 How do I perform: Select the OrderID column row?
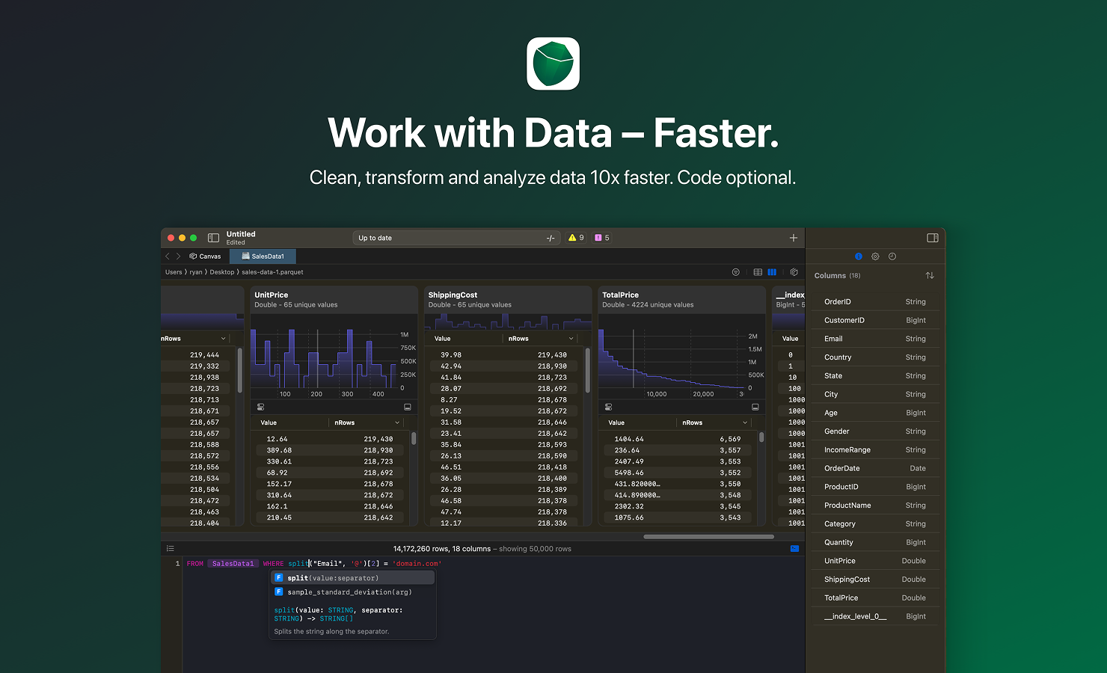tap(875, 302)
